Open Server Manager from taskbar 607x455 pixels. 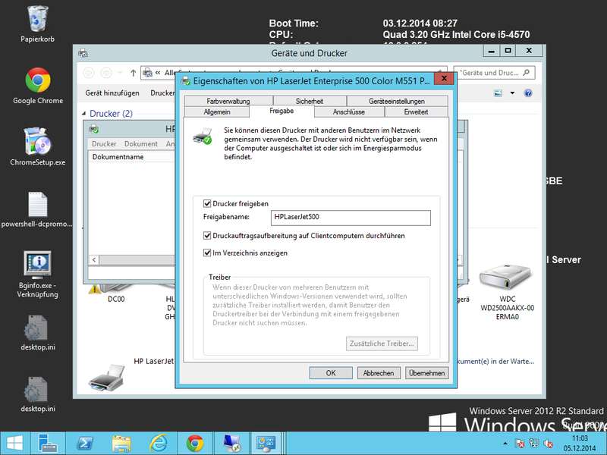tap(48, 444)
